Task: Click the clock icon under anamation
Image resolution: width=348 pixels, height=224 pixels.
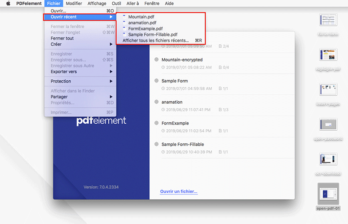Action: tap(163, 109)
